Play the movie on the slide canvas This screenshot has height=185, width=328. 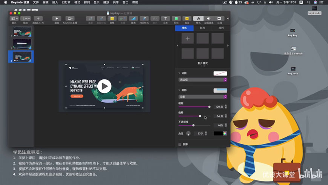point(104,86)
